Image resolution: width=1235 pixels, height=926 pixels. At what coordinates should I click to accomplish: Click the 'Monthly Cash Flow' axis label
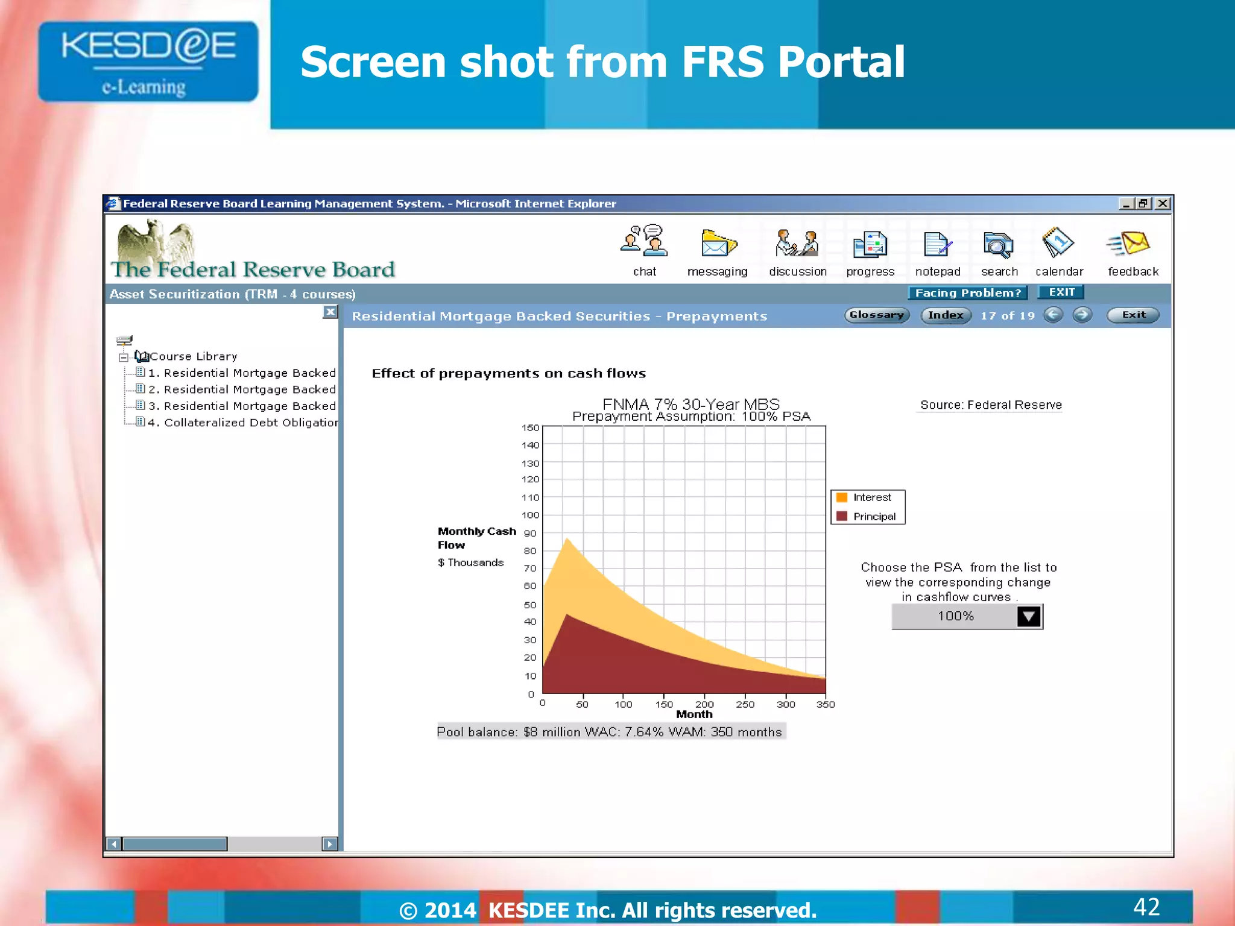476,538
